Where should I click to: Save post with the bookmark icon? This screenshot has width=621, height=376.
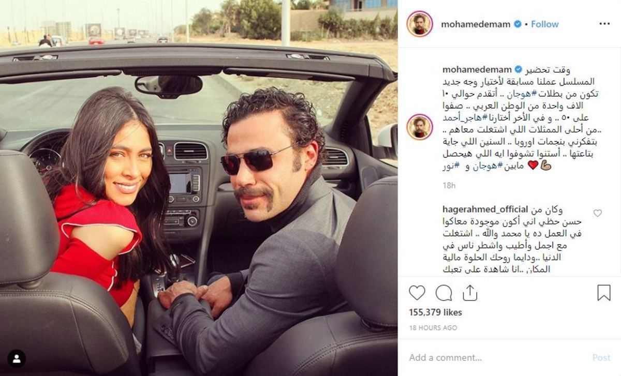point(604,293)
